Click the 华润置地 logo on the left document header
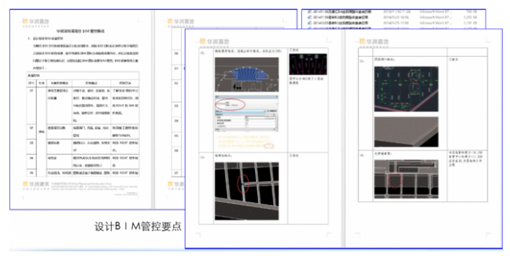 click(x=35, y=22)
